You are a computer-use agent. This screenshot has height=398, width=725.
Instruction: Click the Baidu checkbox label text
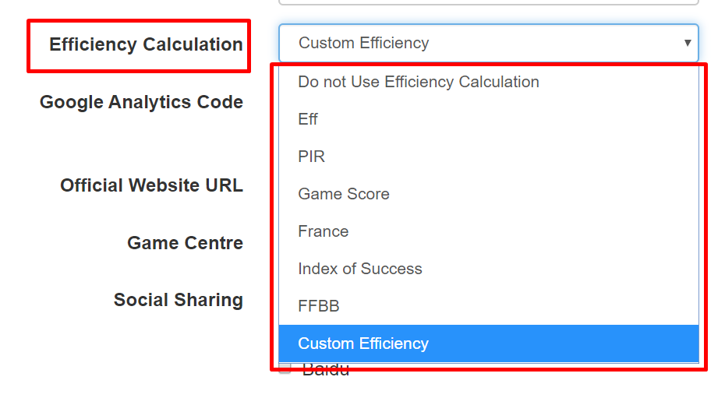click(326, 370)
